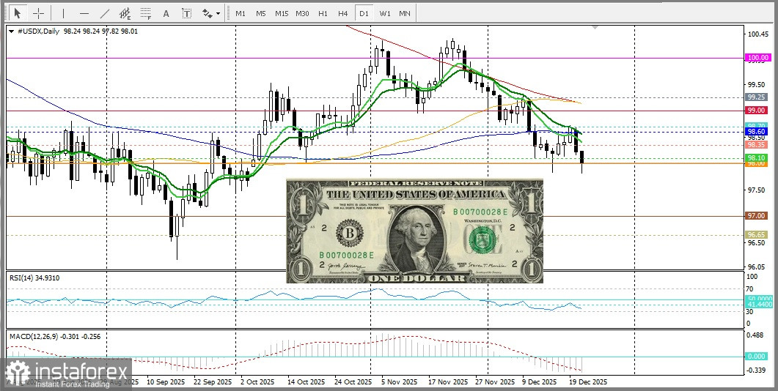Image resolution: width=778 pixels, height=391 pixels.
Task: Select the equidistant channel tool
Action: (x=125, y=13)
